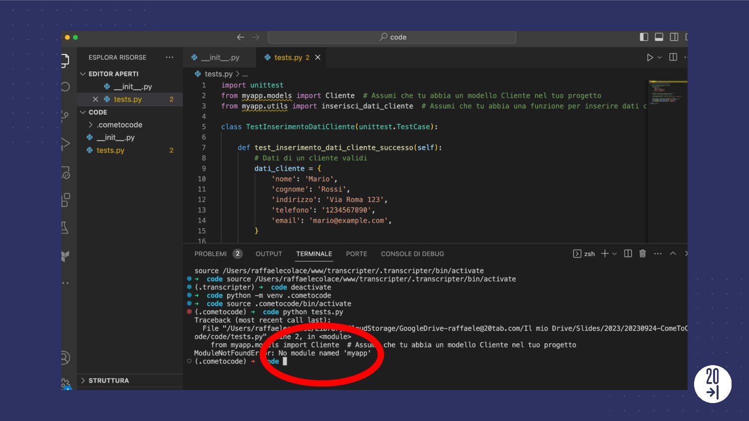Click method test_inserimento_dati_cliente_successo
The image size is (749, 421).
334,148
